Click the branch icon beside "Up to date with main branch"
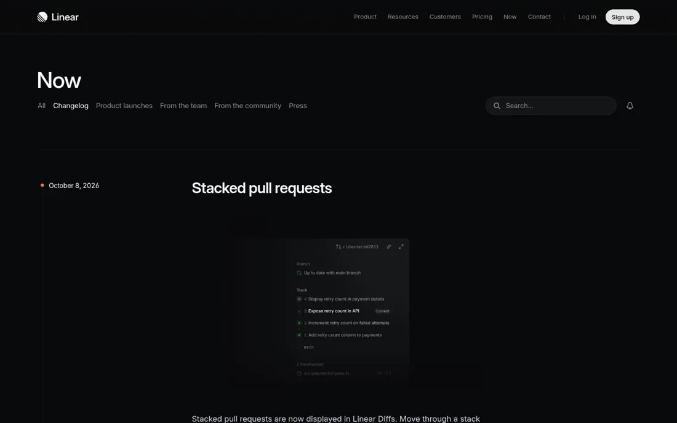The image size is (677, 423). click(x=298, y=273)
